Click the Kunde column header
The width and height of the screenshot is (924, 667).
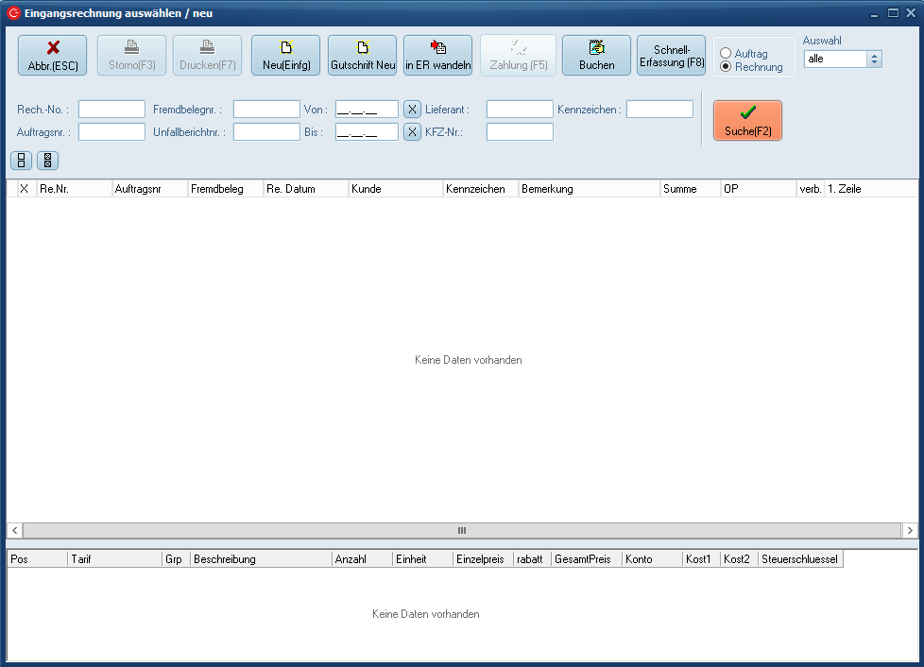point(395,189)
